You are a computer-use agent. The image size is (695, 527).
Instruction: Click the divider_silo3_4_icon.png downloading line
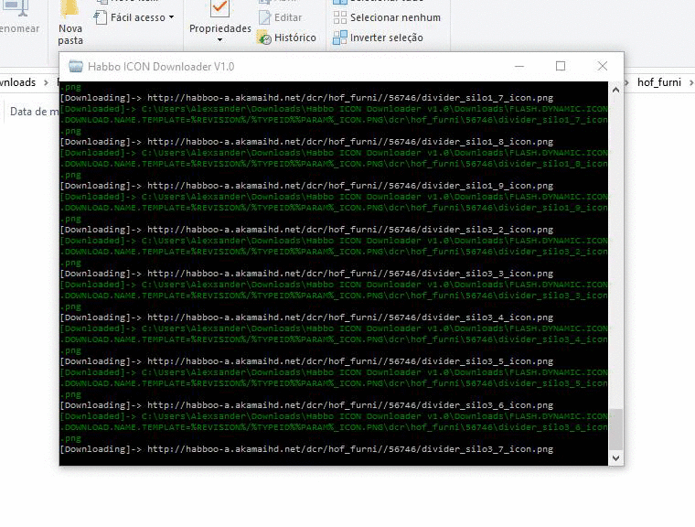click(x=306, y=317)
